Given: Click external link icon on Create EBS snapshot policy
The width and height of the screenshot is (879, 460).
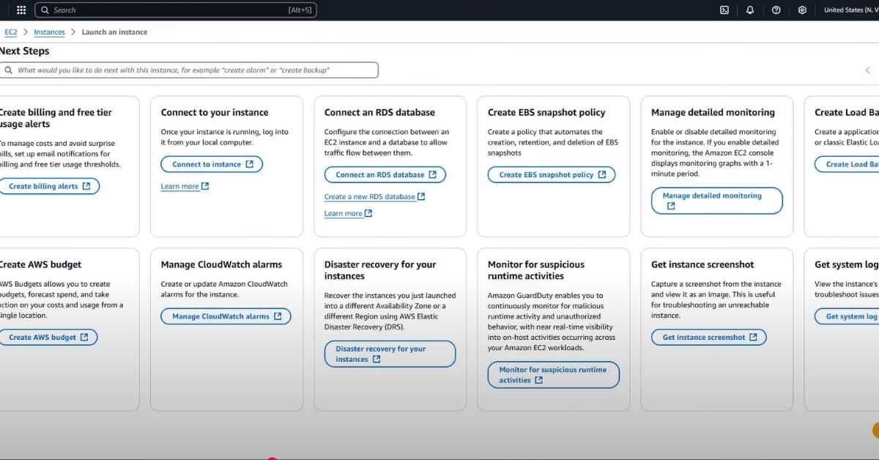Looking at the screenshot, I should (602, 174).
